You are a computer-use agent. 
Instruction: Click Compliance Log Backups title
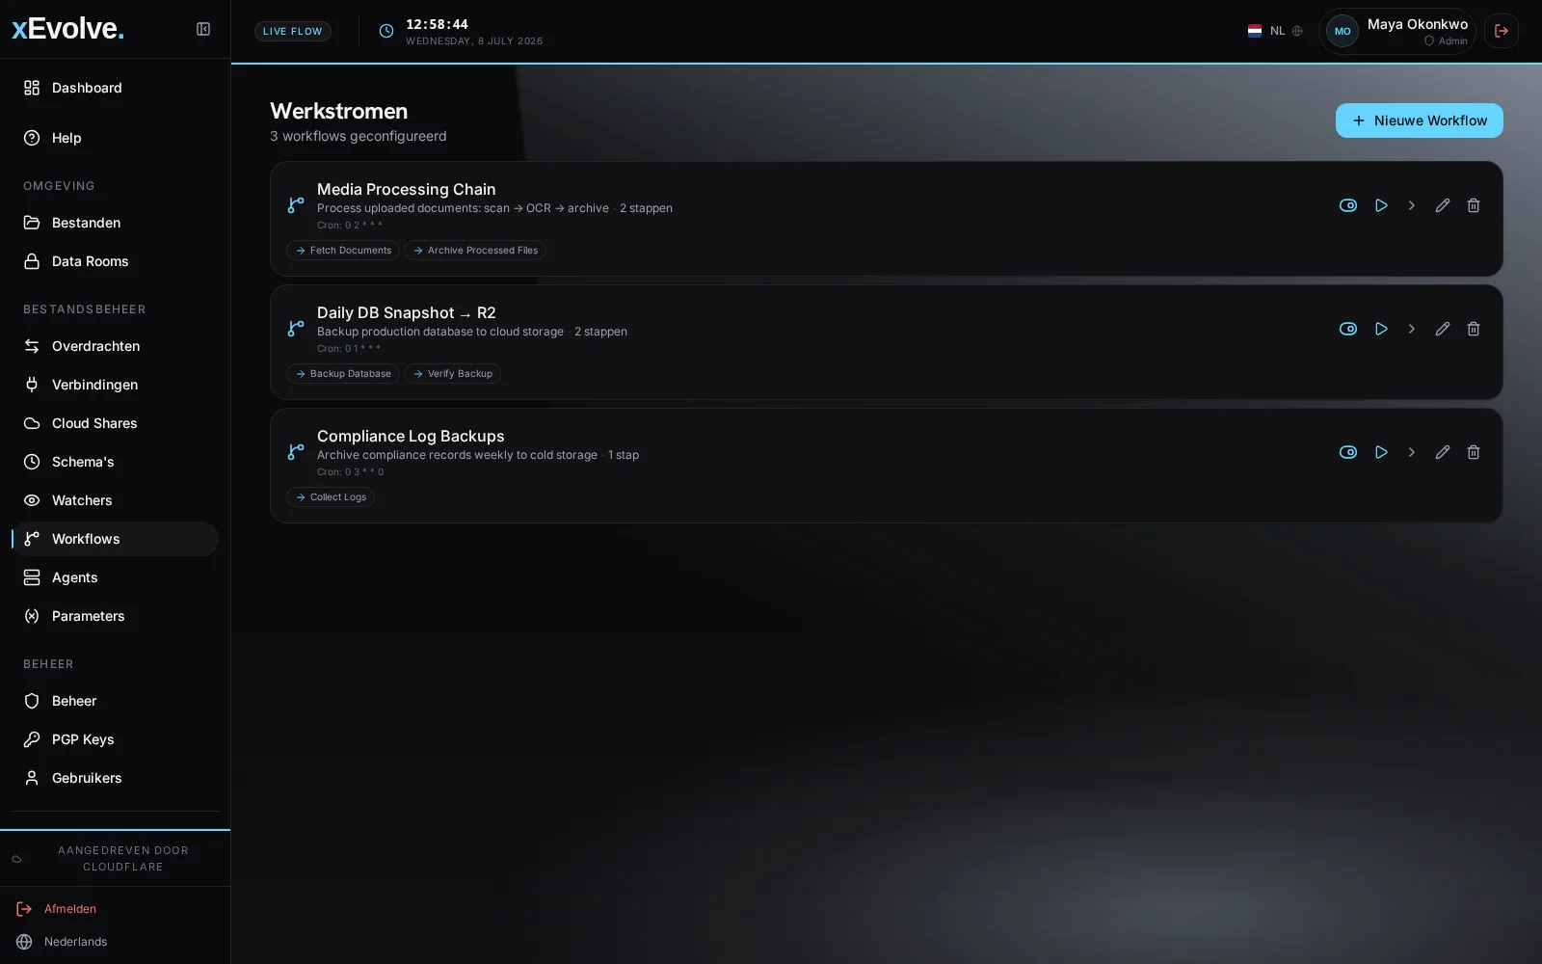[x=411, y=436]
